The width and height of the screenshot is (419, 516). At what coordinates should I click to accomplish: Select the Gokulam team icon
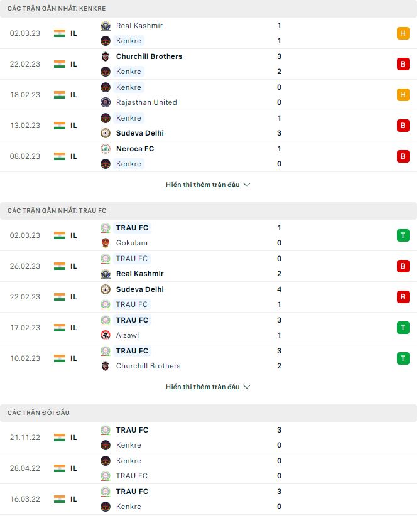(x=106, y=243)
